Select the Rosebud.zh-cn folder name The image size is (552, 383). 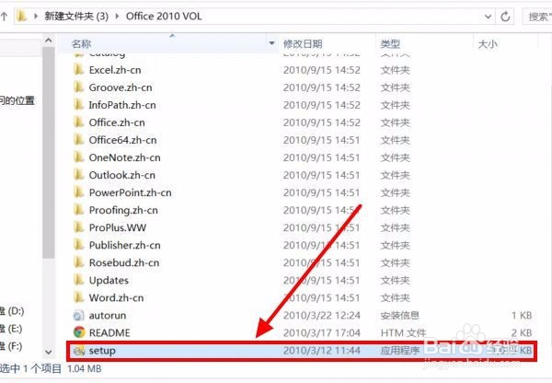pos(124,262)
